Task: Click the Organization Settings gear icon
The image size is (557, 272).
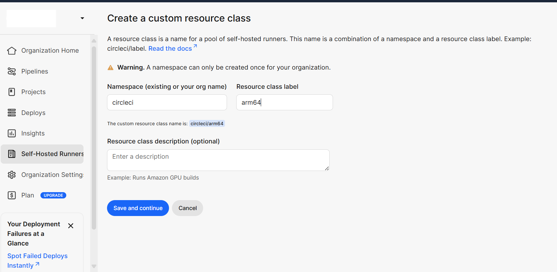Action: point(12,175)
